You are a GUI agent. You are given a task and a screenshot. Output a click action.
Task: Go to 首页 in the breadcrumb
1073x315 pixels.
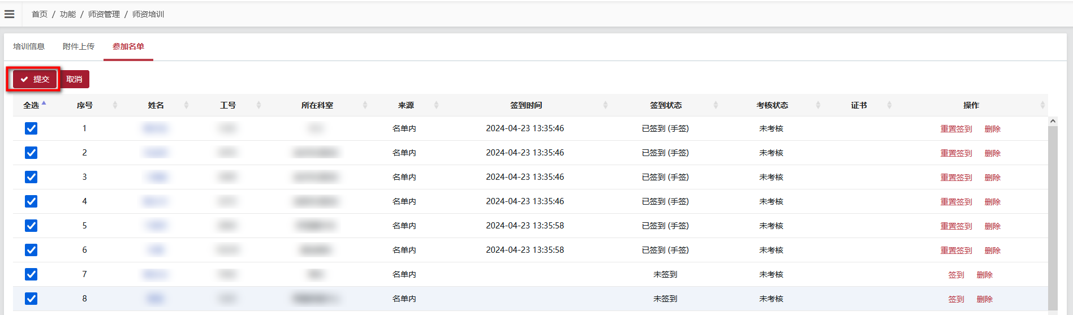[40, 14]
